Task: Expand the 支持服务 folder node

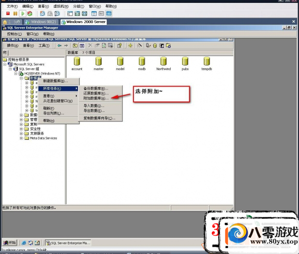Action: click(21, 134)
